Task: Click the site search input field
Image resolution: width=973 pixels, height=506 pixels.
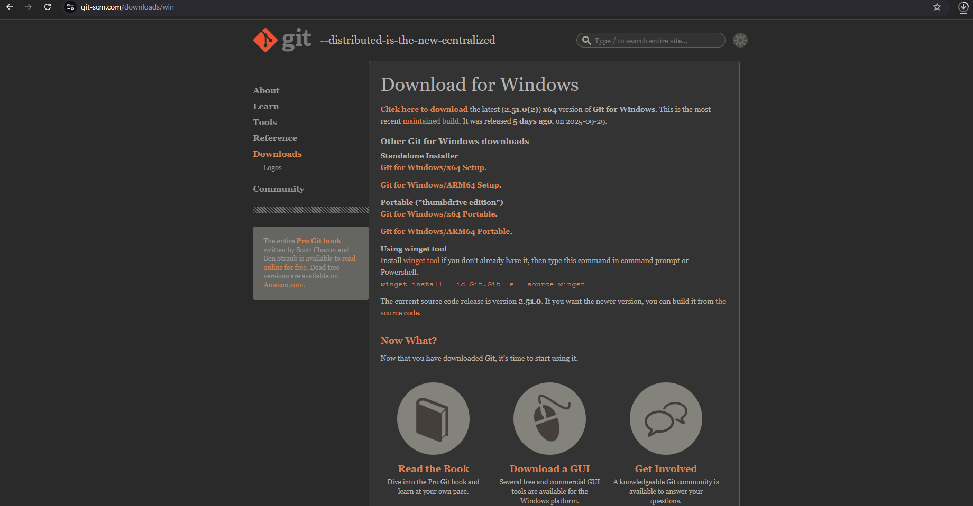Action: (656, 40)
